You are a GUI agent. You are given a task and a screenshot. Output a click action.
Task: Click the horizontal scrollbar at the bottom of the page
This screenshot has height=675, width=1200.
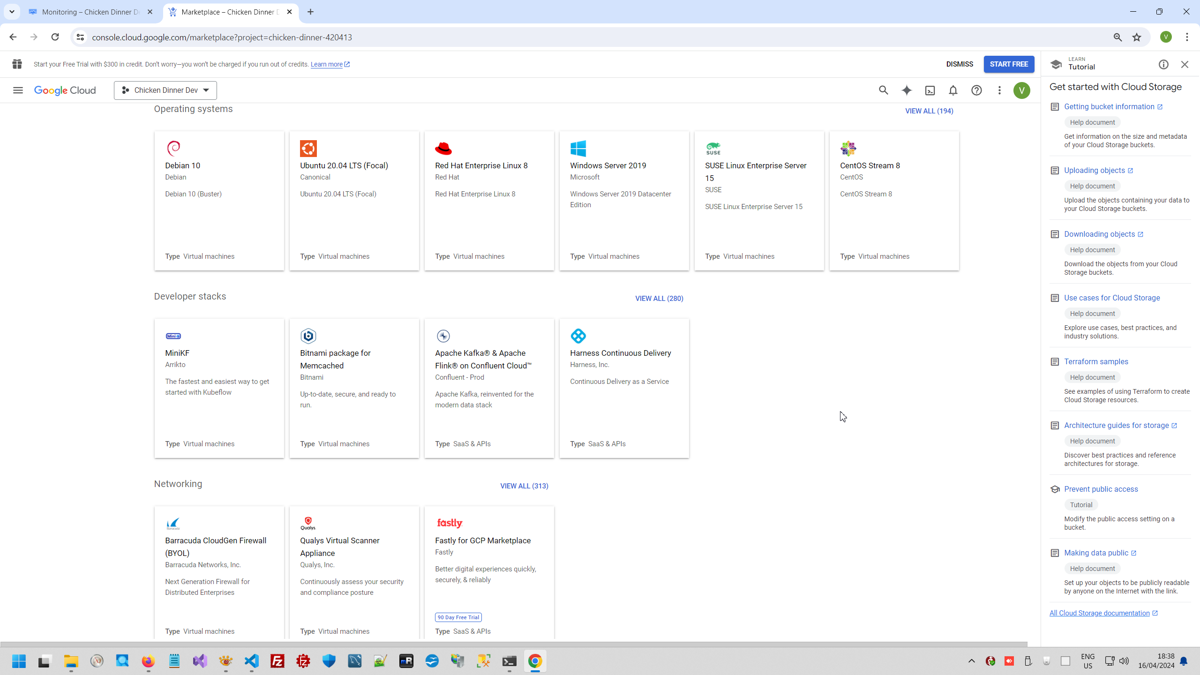click(x=513, y=644)
